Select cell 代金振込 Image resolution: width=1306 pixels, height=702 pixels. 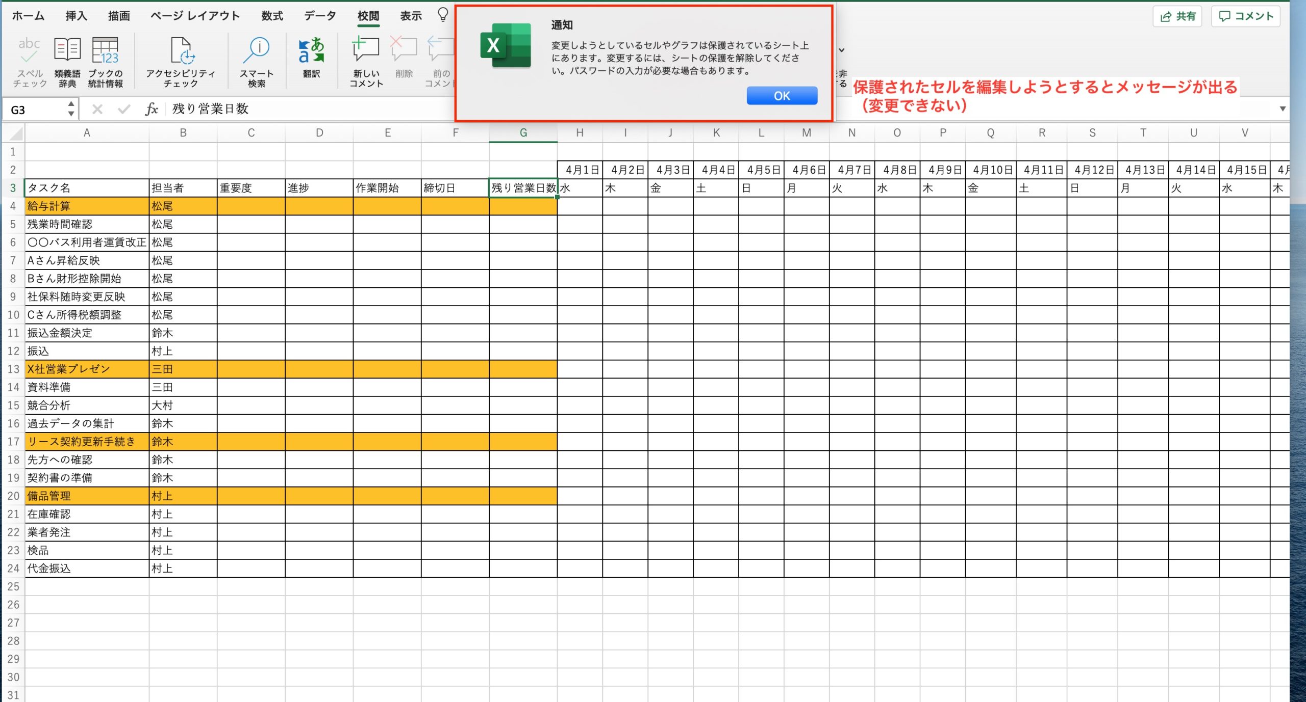[x=87, y=569]
